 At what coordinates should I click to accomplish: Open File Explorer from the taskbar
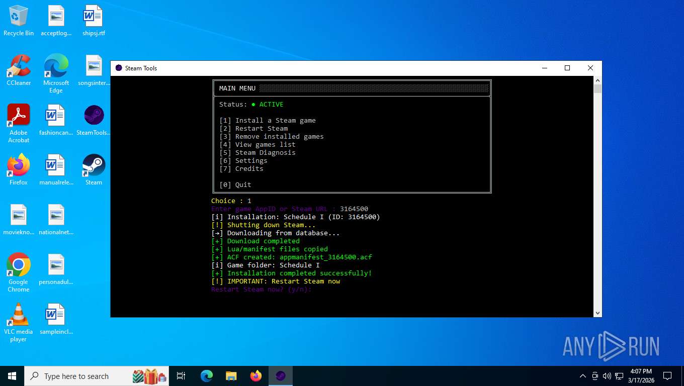[x=231, y=376]
